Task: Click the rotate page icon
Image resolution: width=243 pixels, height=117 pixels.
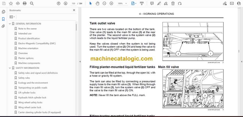Action: pos(180,3)
